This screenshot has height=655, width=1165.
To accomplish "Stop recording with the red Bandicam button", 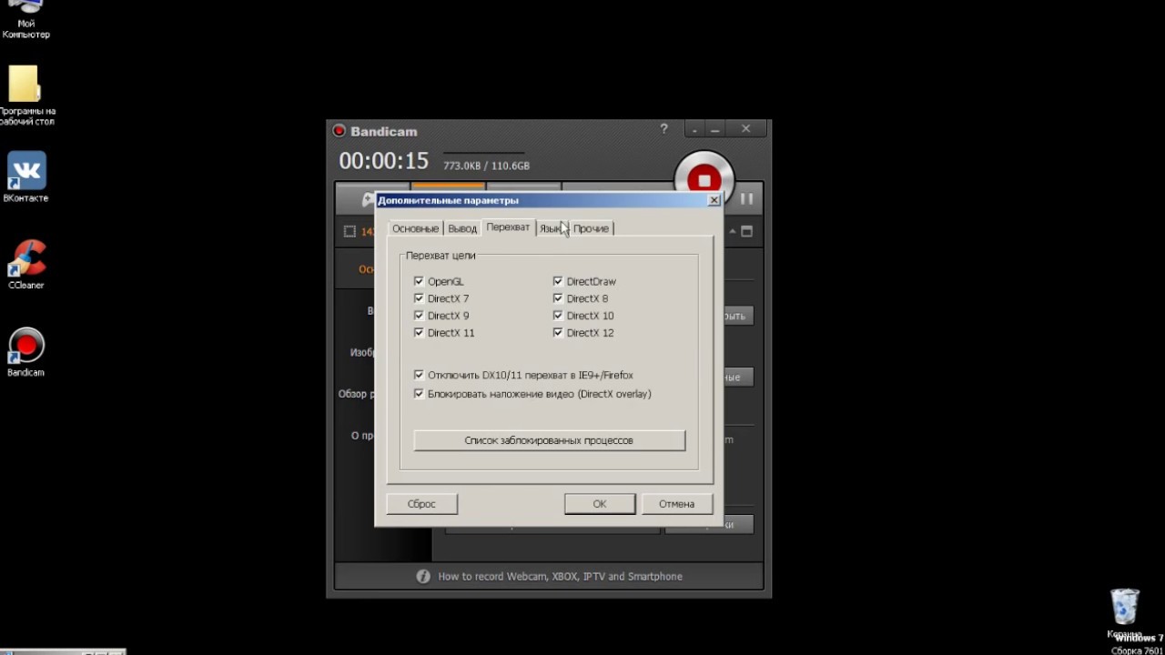I will (x=704, y=179).
